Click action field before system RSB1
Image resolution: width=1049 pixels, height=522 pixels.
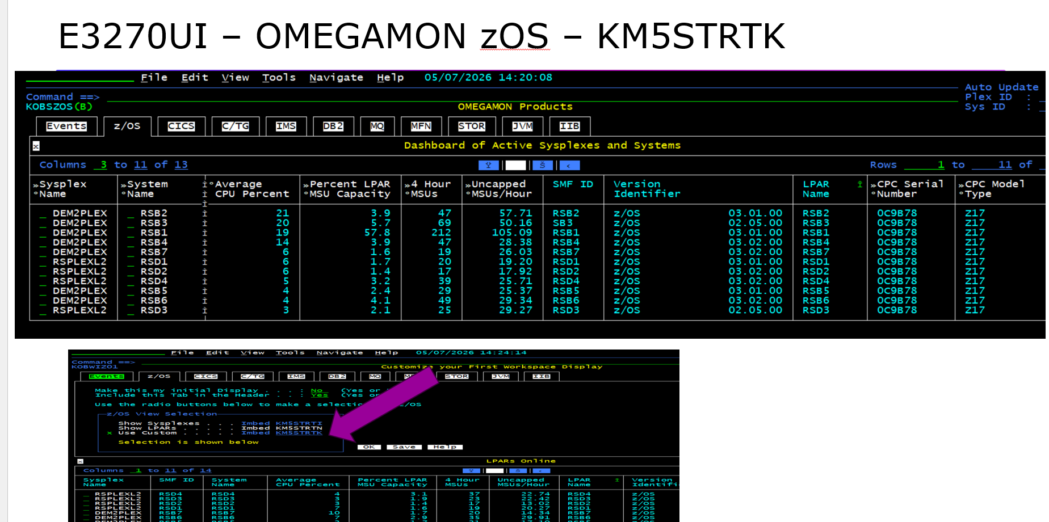[131, 233]
